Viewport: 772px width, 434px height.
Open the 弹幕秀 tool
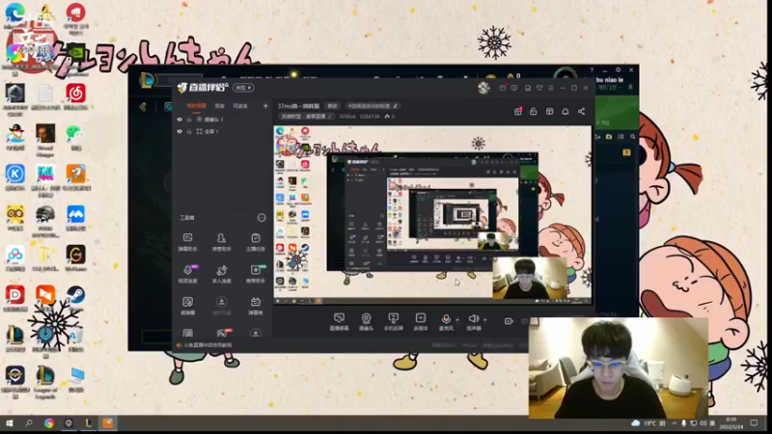[256, 306]
